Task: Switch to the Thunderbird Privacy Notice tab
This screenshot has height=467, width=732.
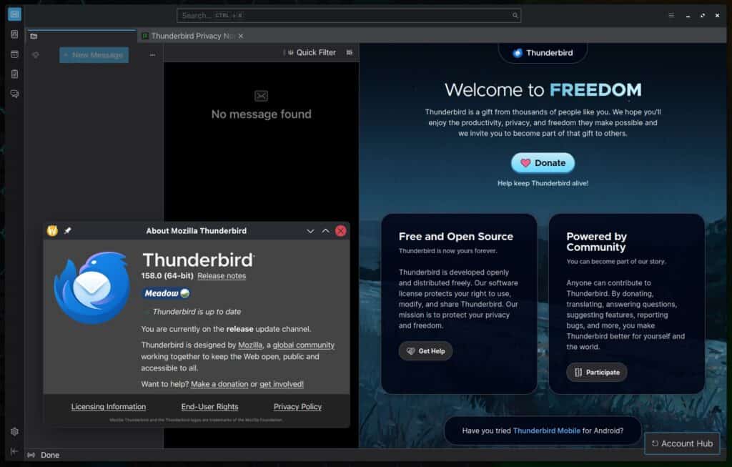Action: tap(192, 36)
